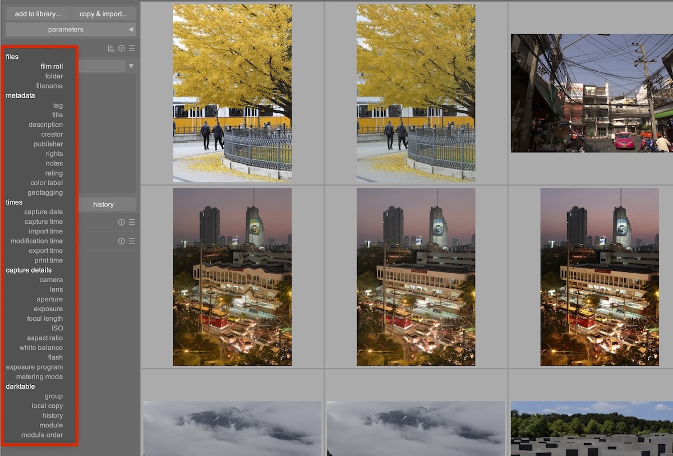The height and width of the screenshot is (456, 673).
Task: Choose notes in the menu
Action: click(x=54, y=164)
